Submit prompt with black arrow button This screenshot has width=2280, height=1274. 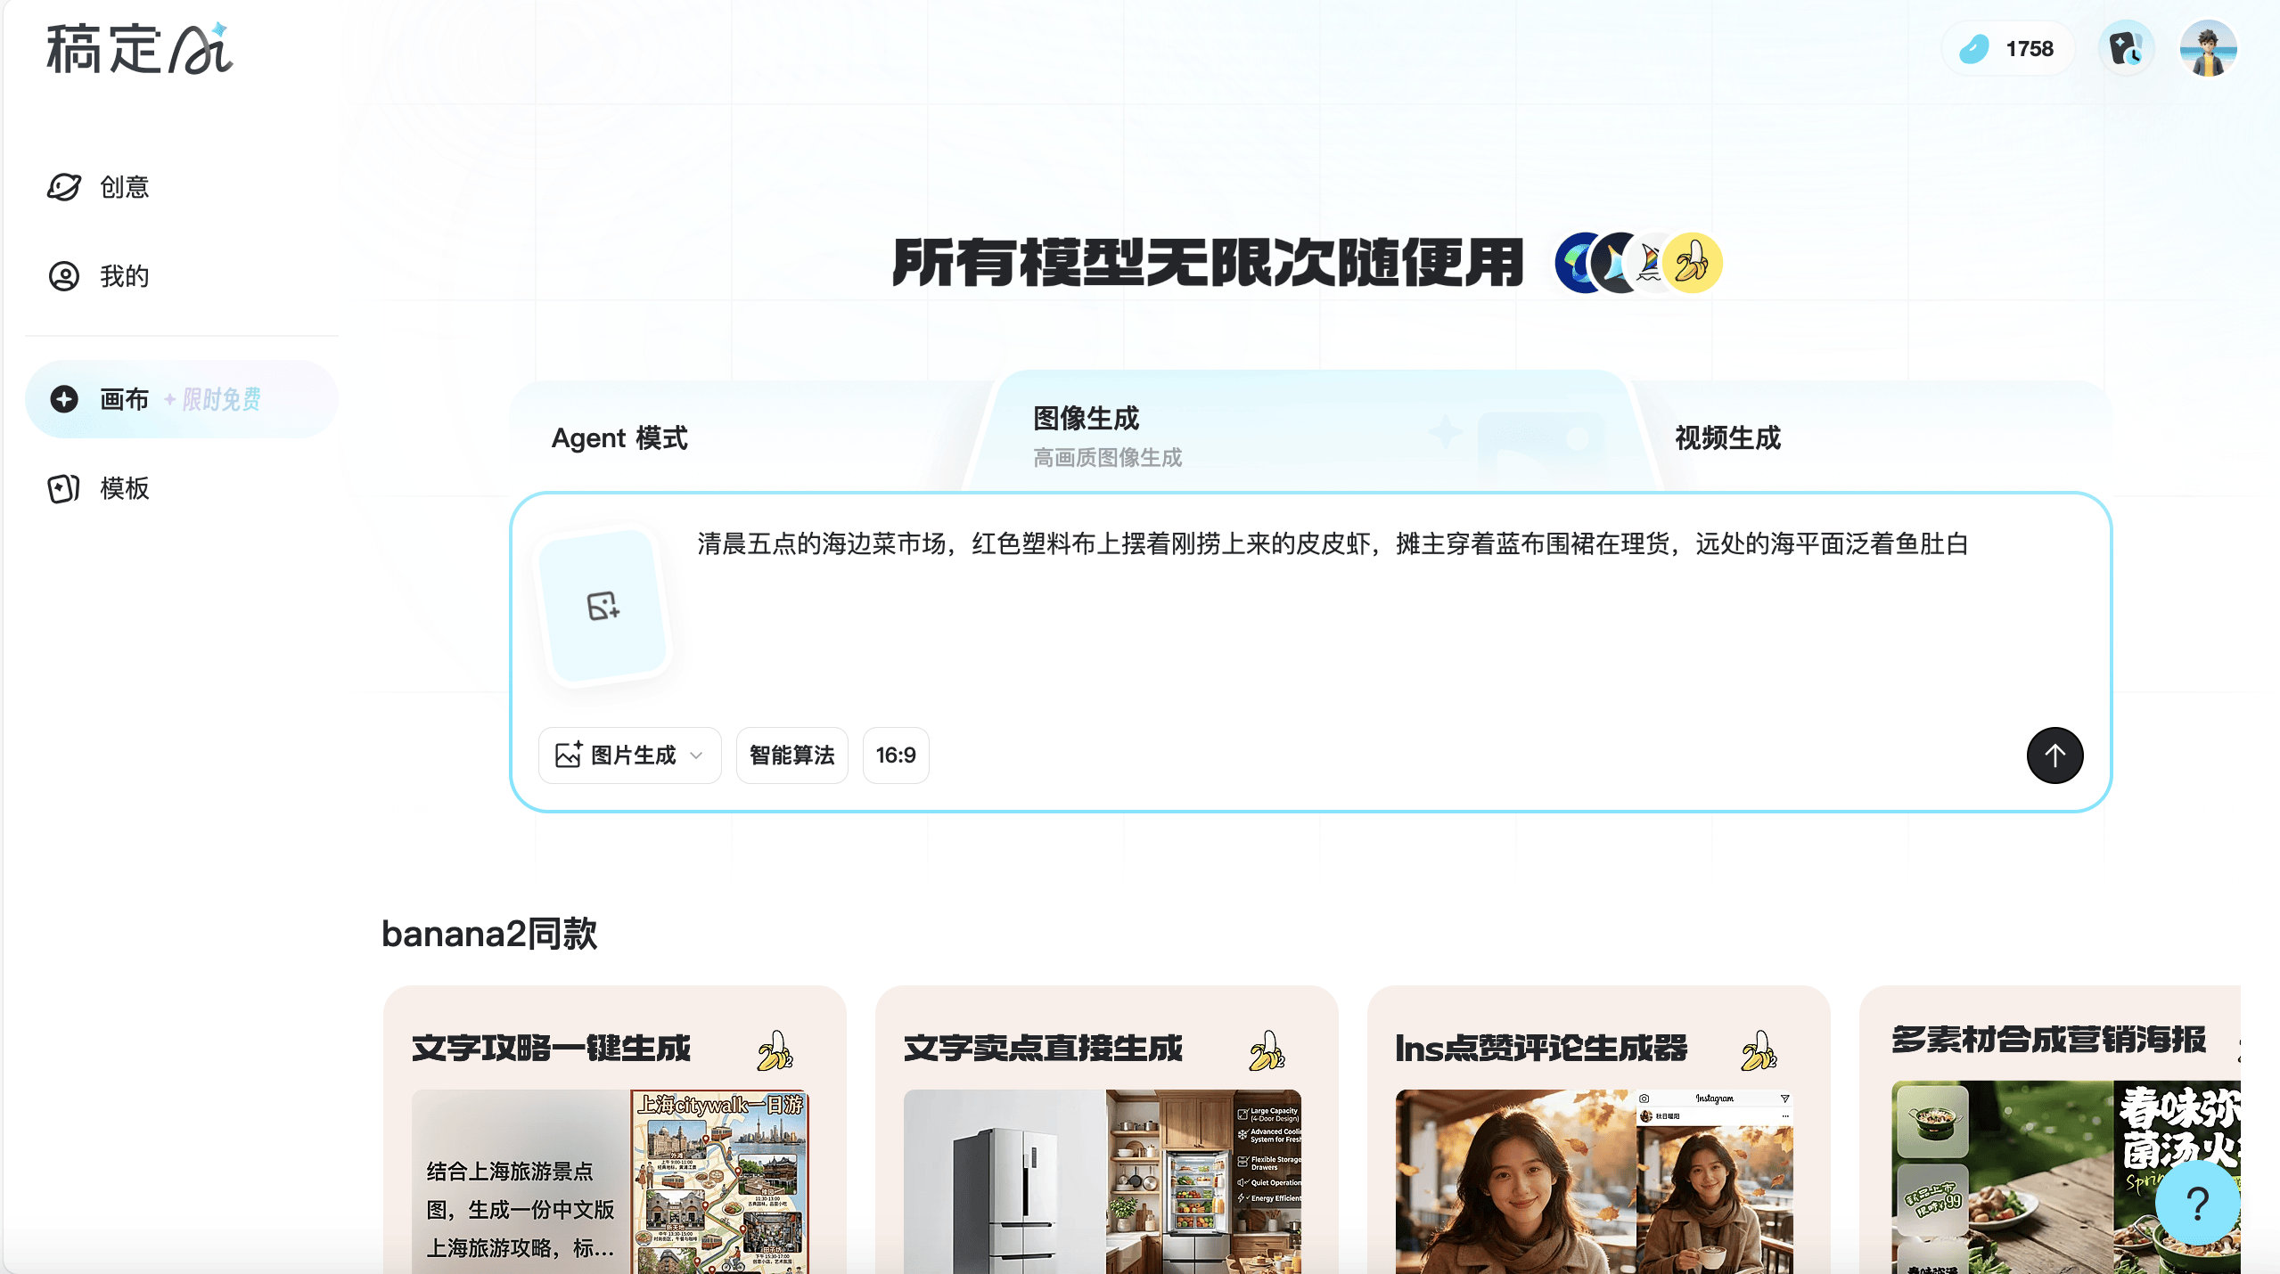[x=2054, y=755]
